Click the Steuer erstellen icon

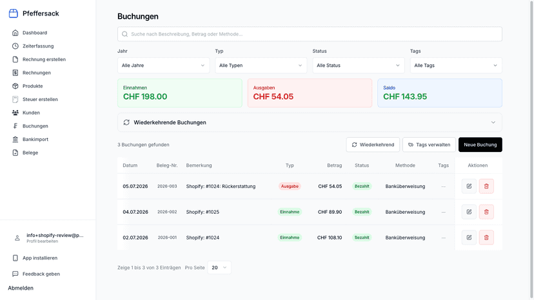tap(15, 99)
